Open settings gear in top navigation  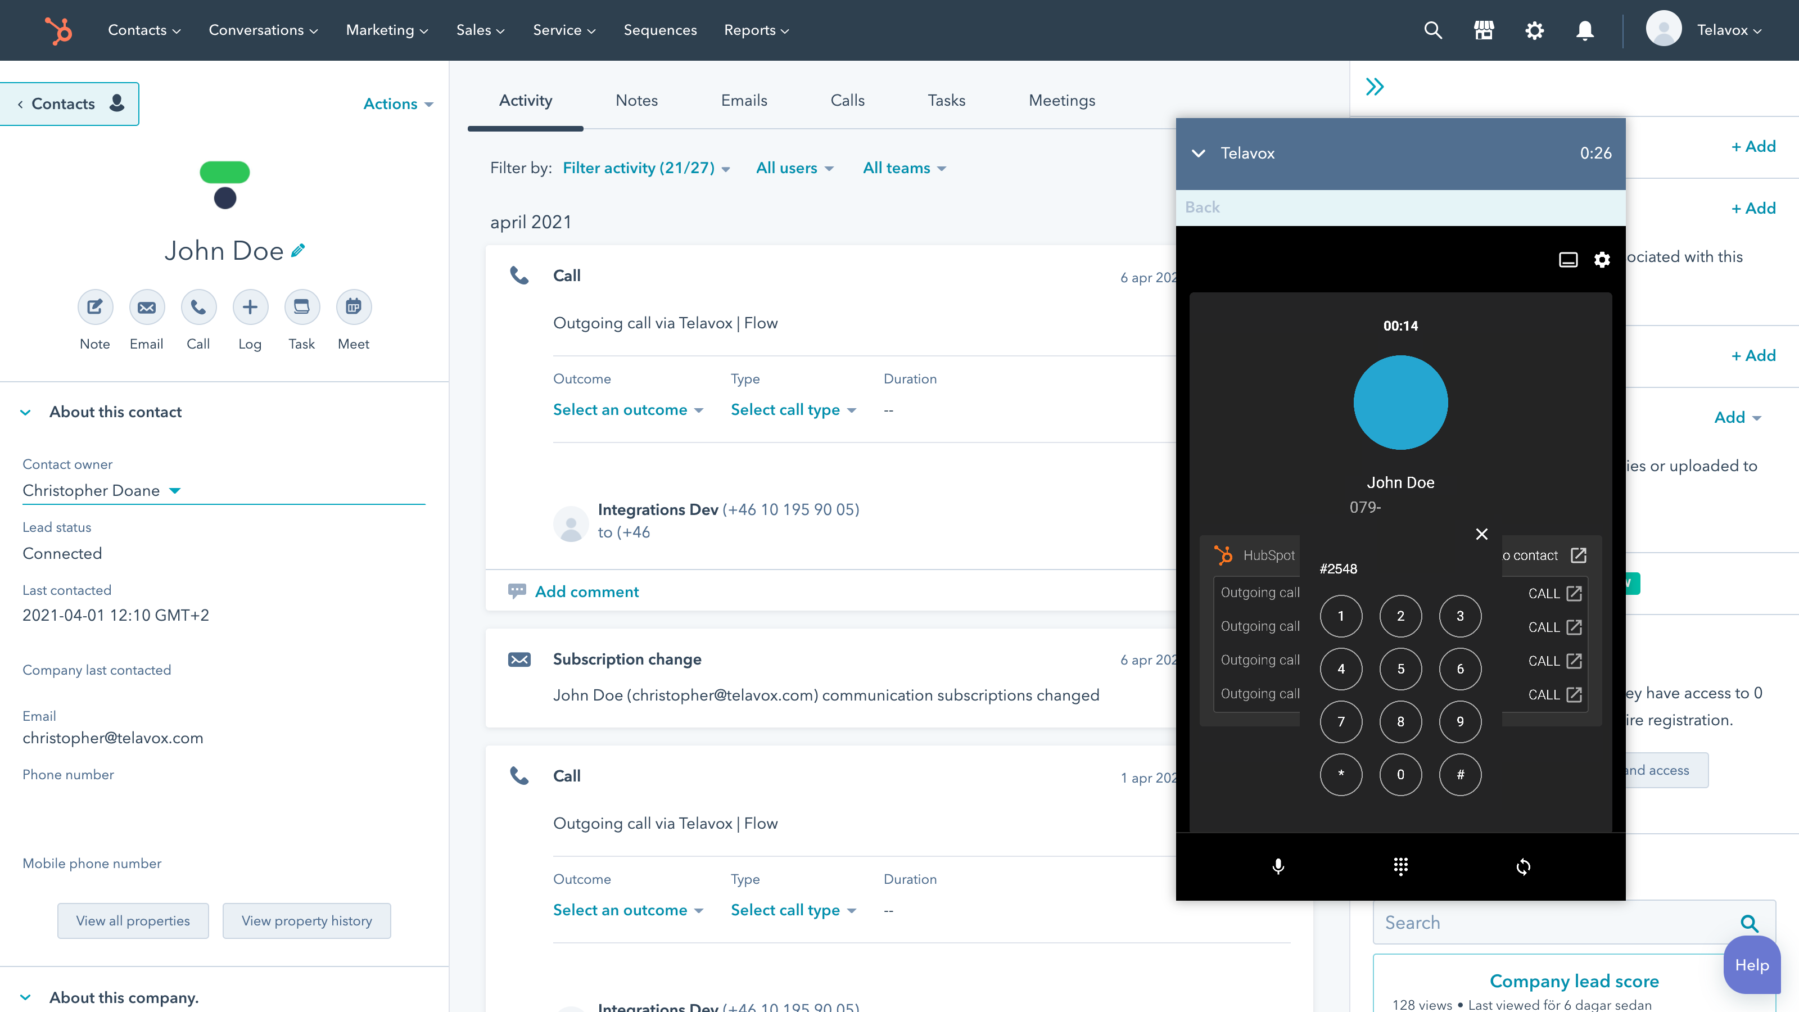[1534, 30]
